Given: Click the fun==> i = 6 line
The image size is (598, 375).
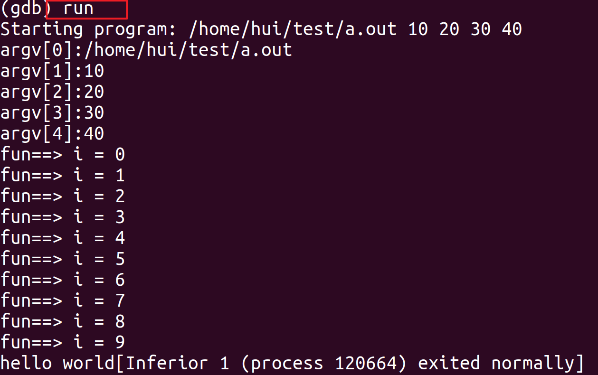Looking at the screenshot, I should pos(63,280).
